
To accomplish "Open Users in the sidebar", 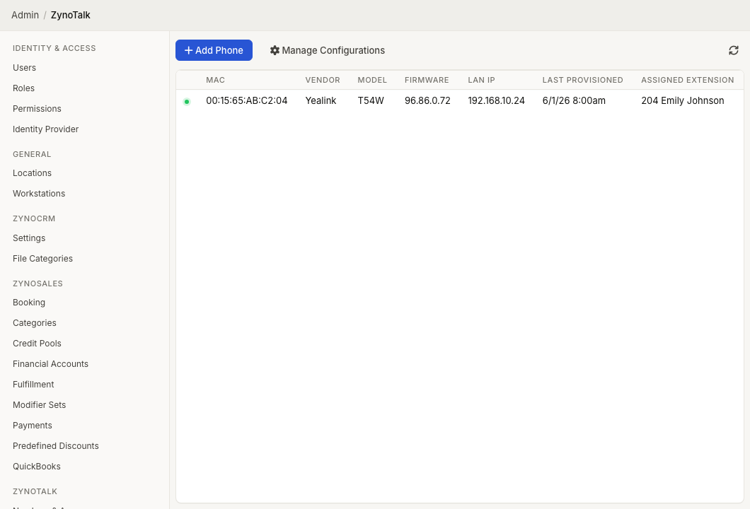I will tap(24, 68).
